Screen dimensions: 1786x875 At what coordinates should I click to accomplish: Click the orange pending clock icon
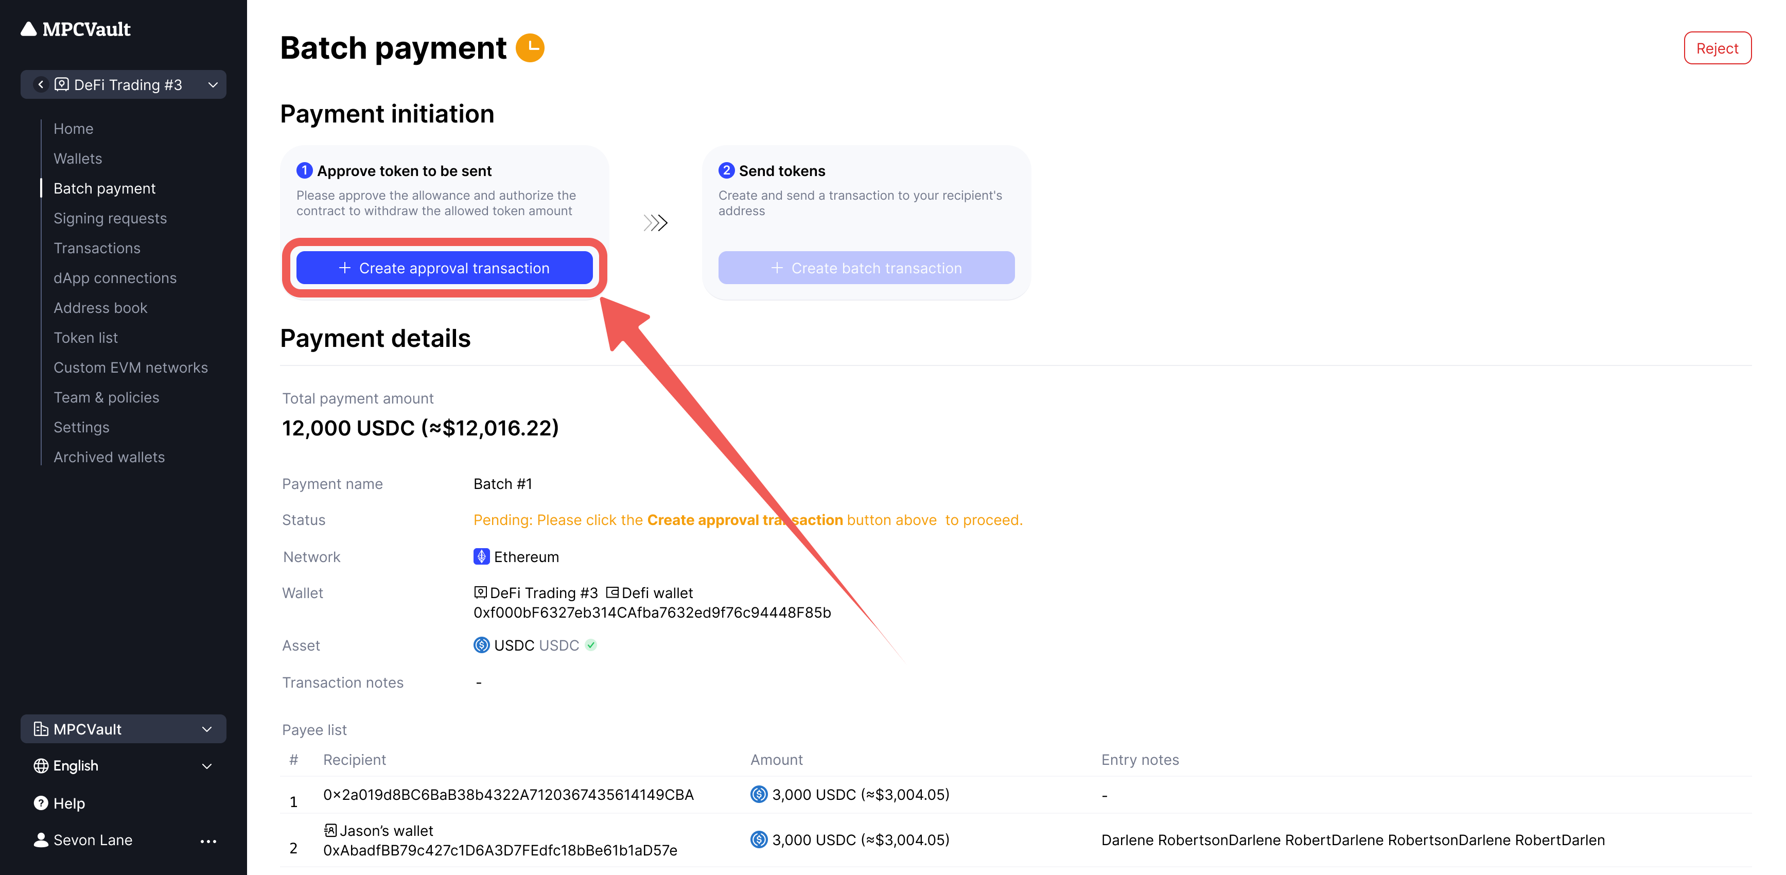point(530,48)
